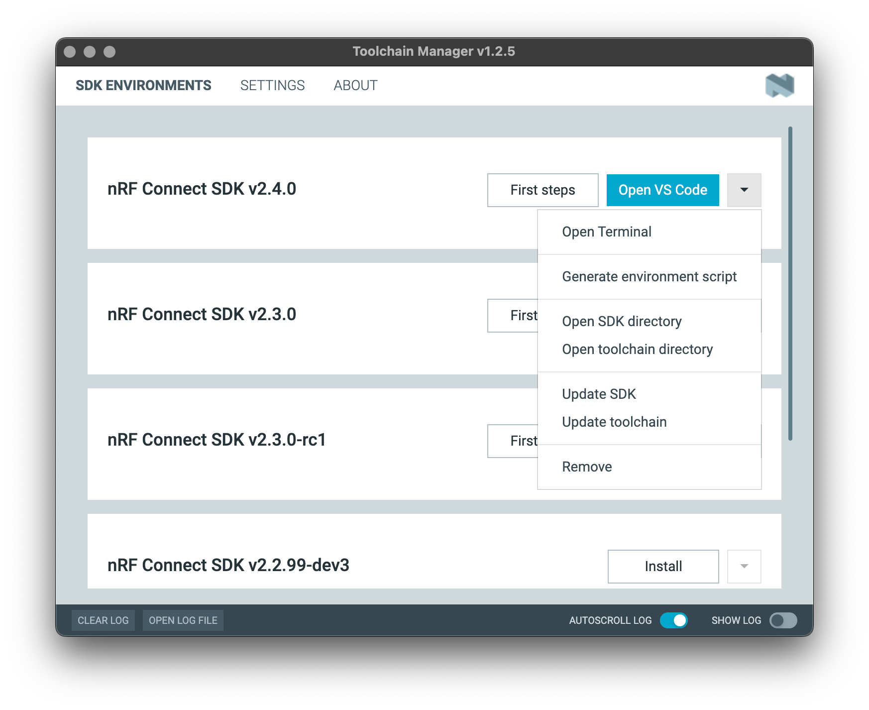
Task: Choose Open toolchain directory option
Action: click(x=637, y=350)
